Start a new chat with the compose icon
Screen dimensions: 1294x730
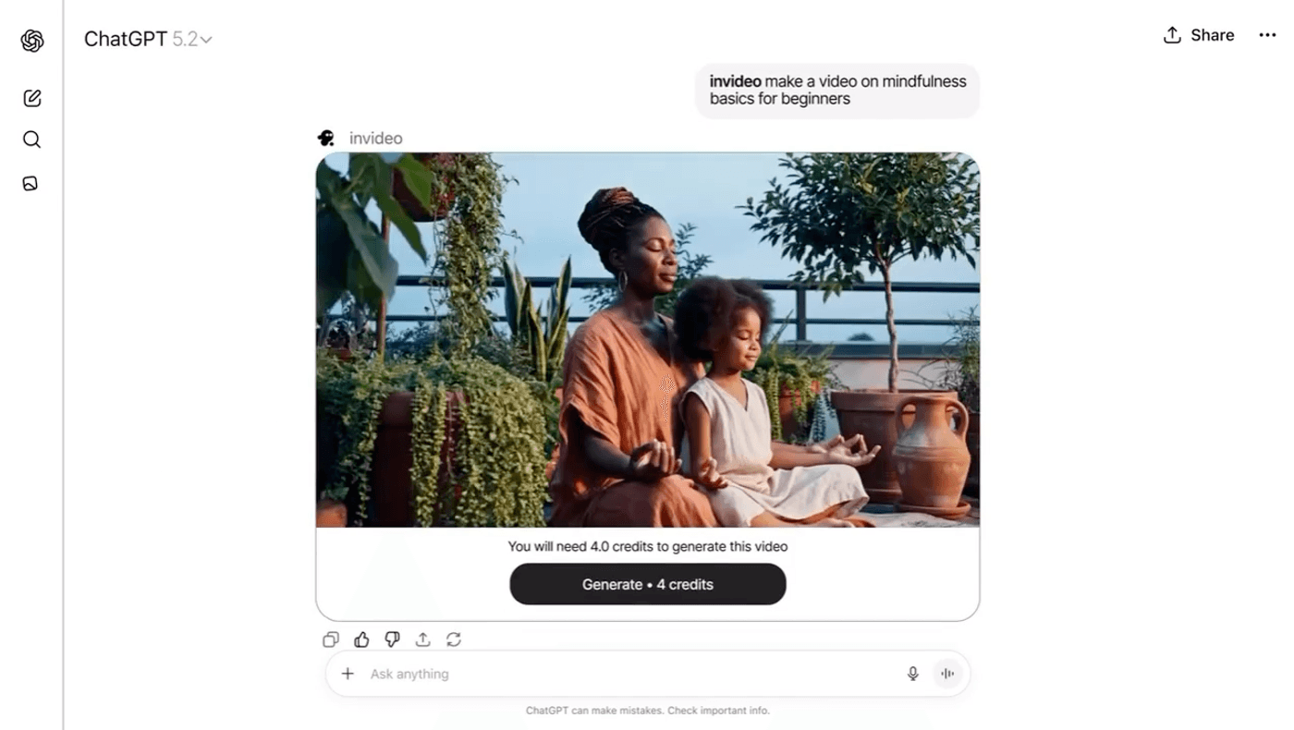pos(32,98)
